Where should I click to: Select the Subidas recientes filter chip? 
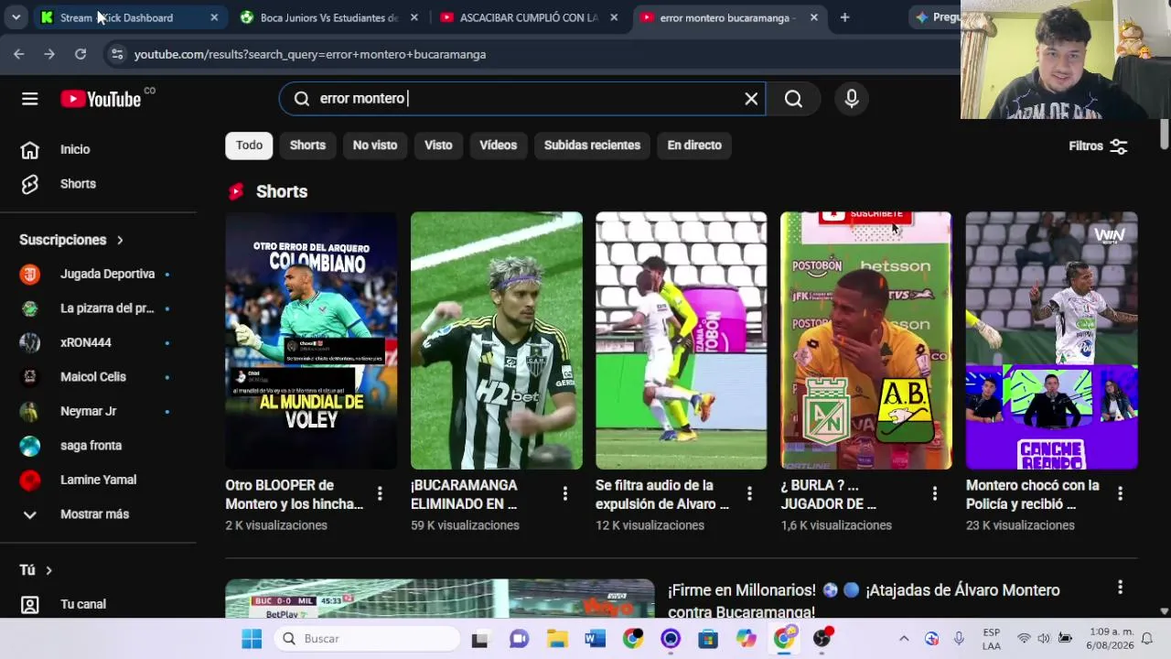click(x=592, y=146)
